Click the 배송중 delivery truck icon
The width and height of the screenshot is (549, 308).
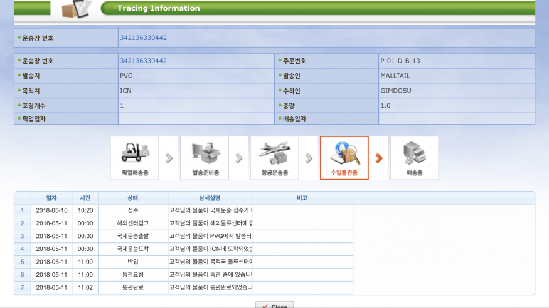(x=414, y=158)
